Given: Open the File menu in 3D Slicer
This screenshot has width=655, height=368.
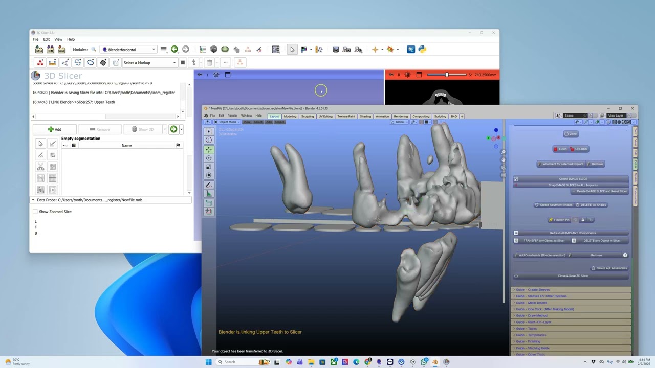Looking at the screenshot, I should pyautogui.click(x=35, y=39).
